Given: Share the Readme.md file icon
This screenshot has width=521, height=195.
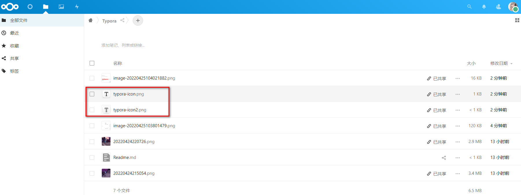Looking at the screenshot, I should pyautogui.click(x=444, y=157).
